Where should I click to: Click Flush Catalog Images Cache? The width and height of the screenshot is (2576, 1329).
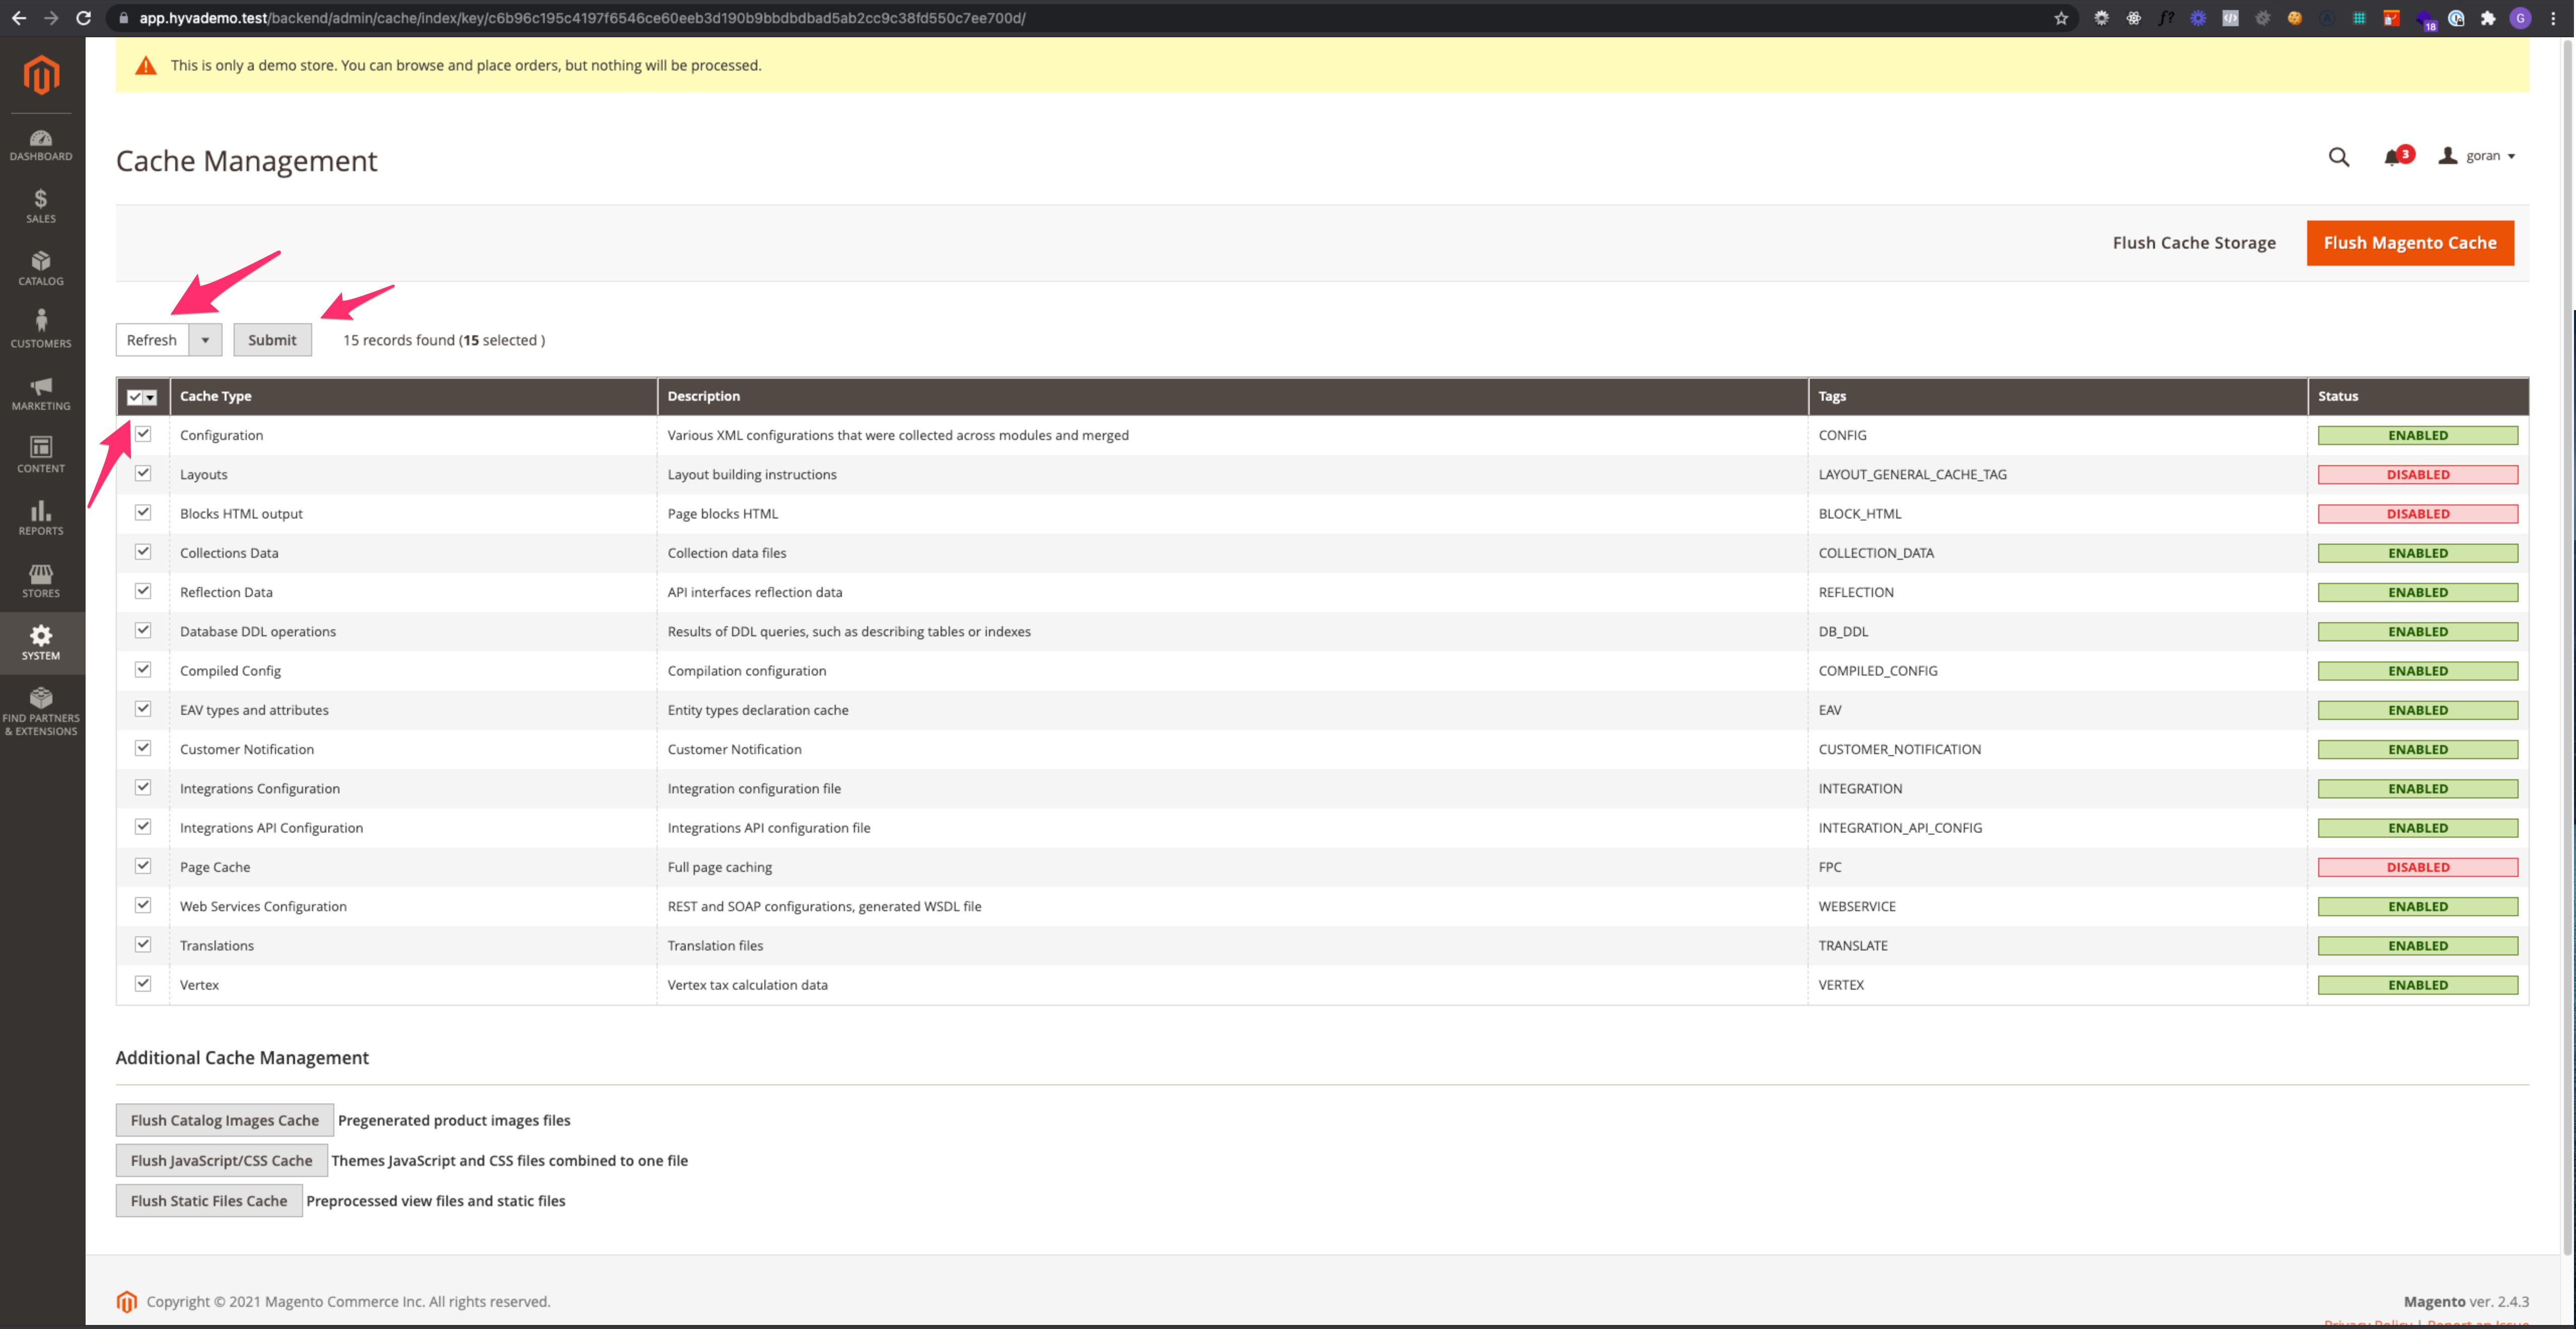pyautogui.click(x=224, y=1120)
